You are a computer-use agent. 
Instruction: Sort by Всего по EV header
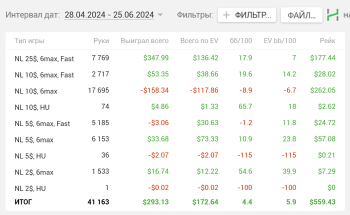tap(199, 40)
